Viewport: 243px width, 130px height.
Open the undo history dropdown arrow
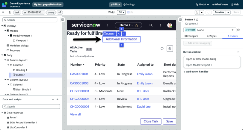201,12
